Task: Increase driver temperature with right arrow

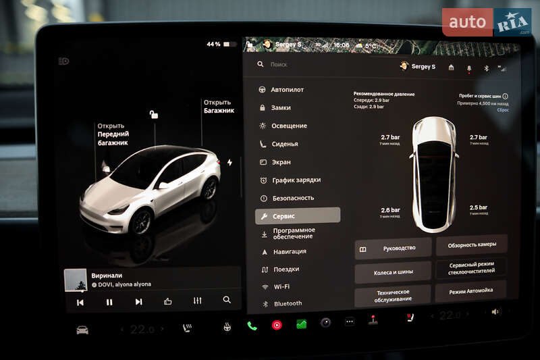Action: tap(162, 329)
